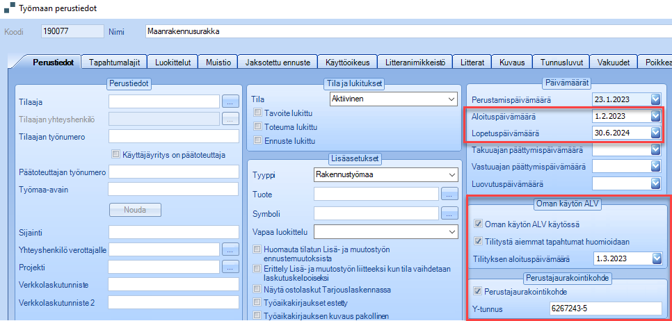Open browse button next to Yhteyshenkilö verottajalle
Screen dimensions: 672x321
pos(230,249)
